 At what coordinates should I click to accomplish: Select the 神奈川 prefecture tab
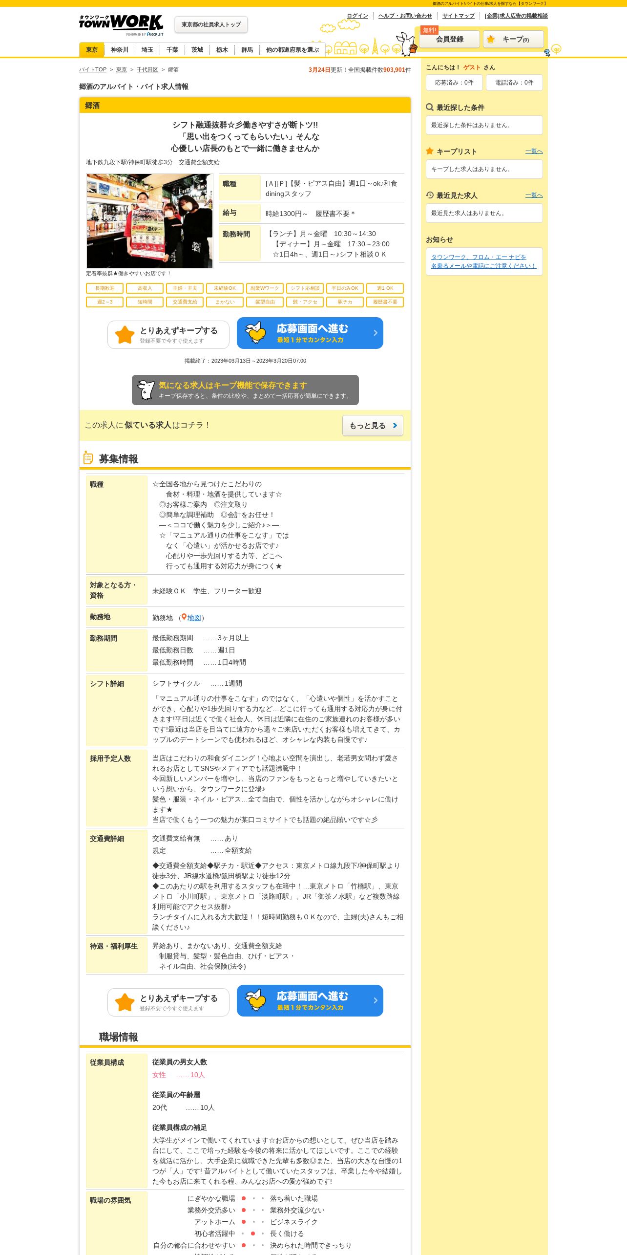click(x=120, y=50)
